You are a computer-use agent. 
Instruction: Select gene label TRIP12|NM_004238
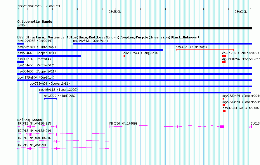coord(32,145)
